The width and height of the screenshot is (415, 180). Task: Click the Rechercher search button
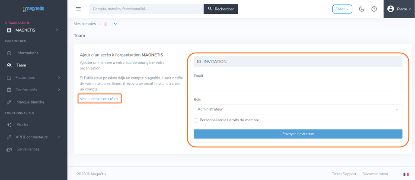point(220,9)
